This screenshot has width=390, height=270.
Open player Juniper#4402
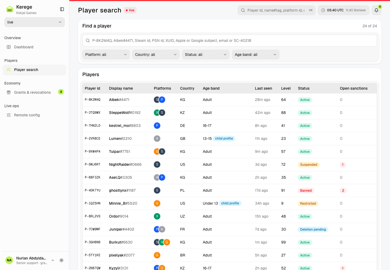point(122,229)
